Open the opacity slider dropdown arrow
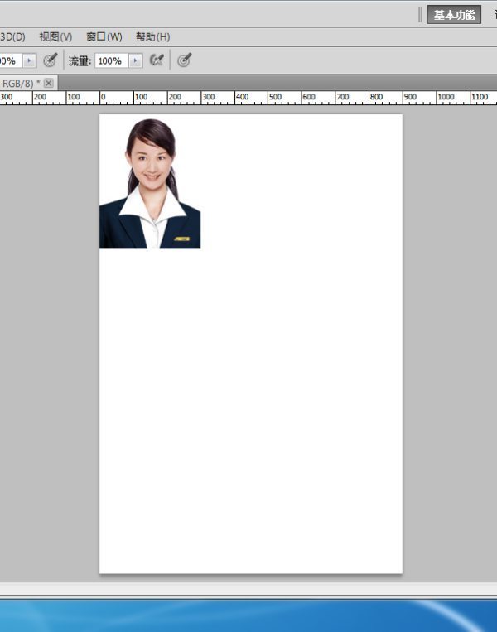Viewport: 497px width, 632px height. click(x=30, y=60)
